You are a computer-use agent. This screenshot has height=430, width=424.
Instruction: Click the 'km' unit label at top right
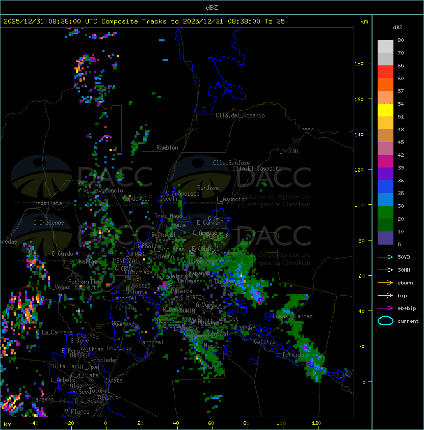tap(364, 21)
